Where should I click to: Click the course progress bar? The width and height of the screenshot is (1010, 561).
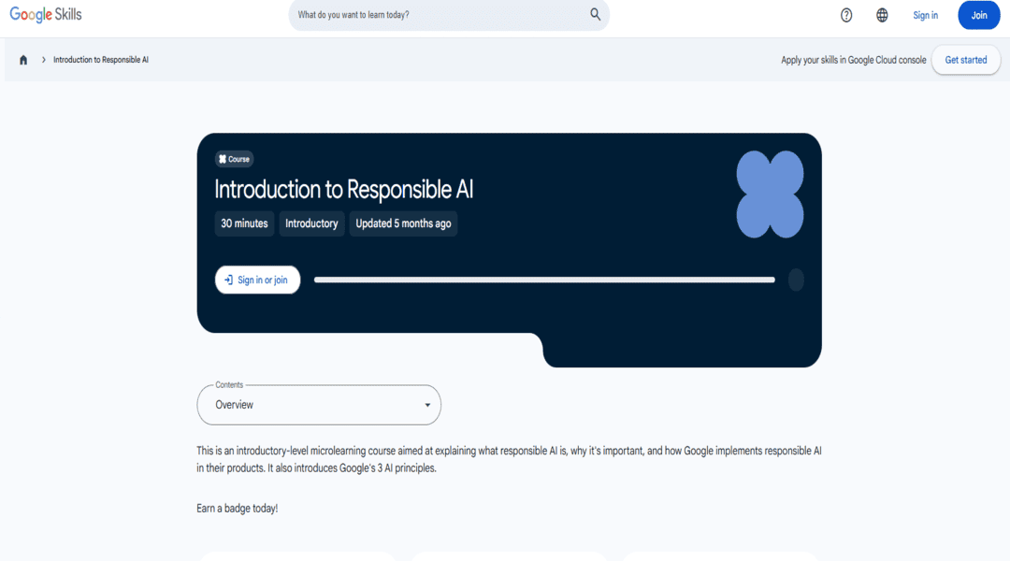[x=544, y=280]
